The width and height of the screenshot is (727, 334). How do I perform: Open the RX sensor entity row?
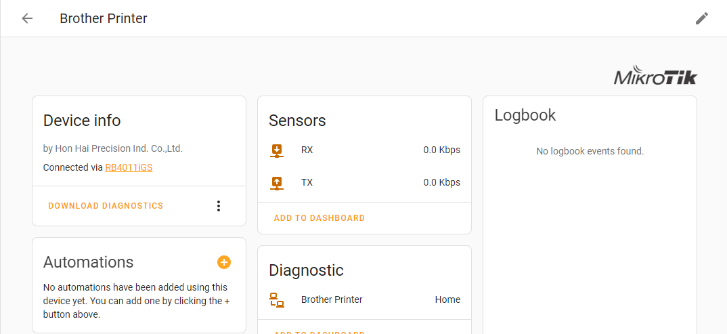(x=307, y=150)
